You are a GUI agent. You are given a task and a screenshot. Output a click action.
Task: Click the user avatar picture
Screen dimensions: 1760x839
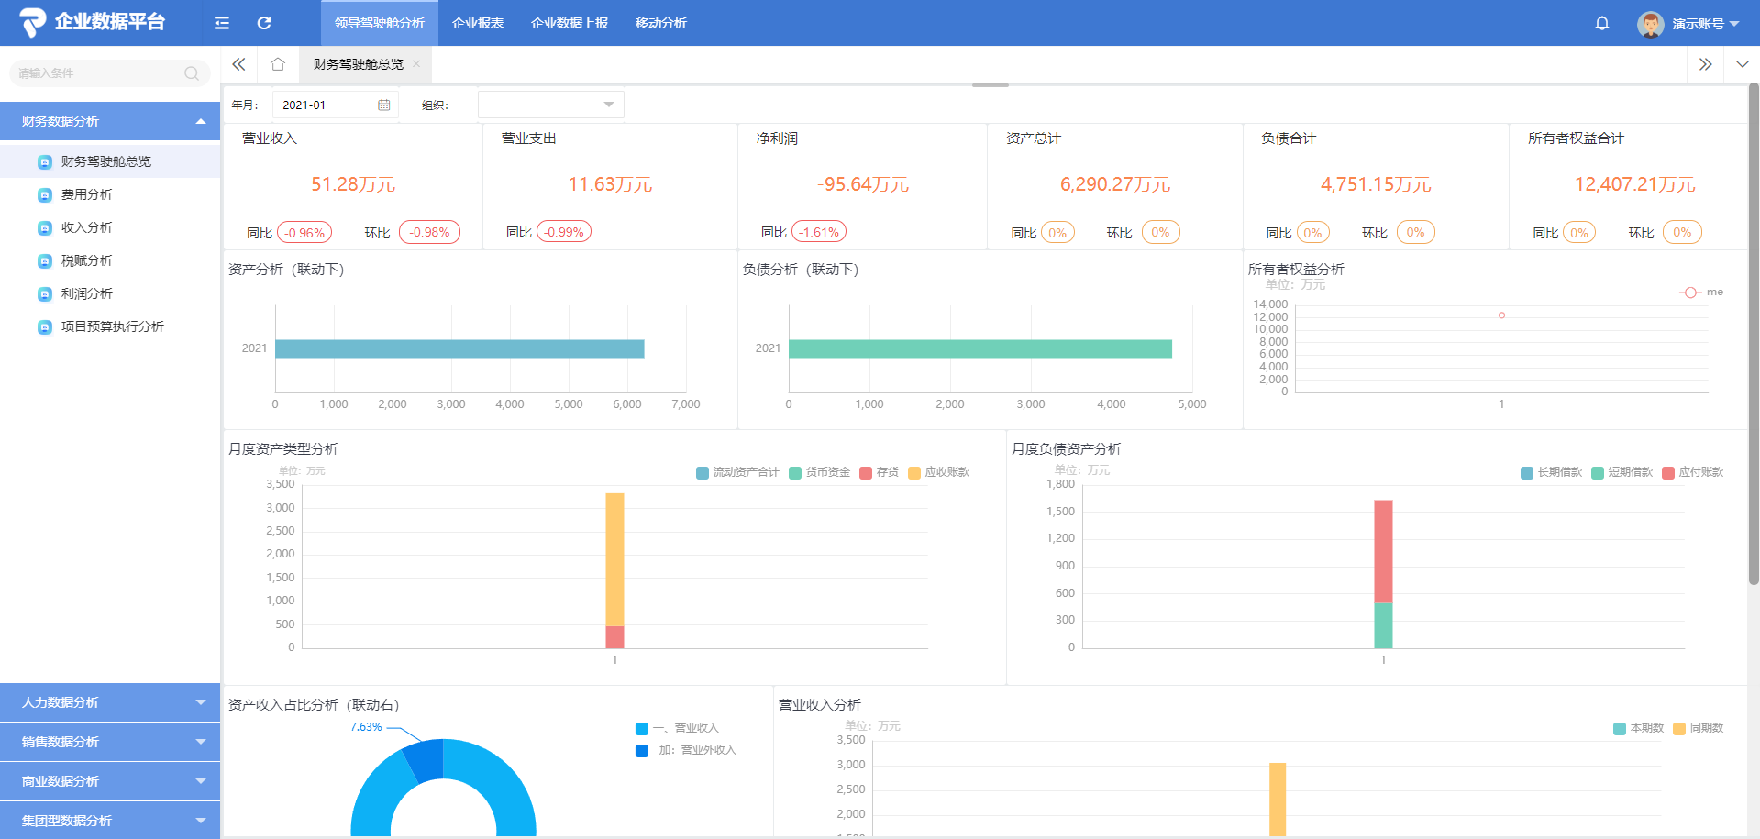(1651, 24)
